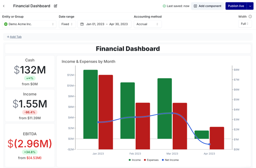Open the Fixed date range type dropdown

pos(67,24)
